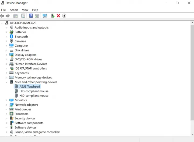Click the Device Manager title bar icon
The width and height of the screenshot is (194, 142).
click(x=2, y=3)
